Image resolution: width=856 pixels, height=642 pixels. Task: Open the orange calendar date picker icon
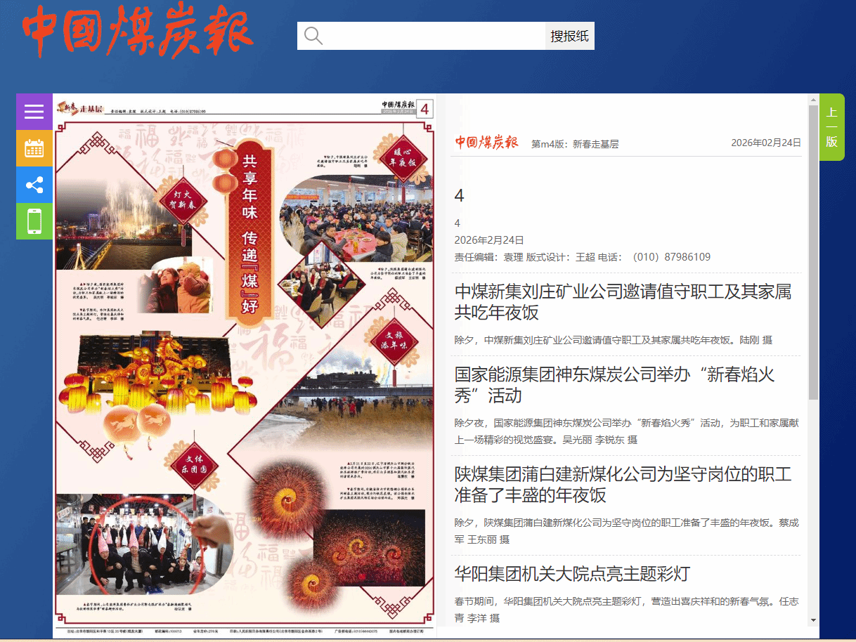[34, 148]
